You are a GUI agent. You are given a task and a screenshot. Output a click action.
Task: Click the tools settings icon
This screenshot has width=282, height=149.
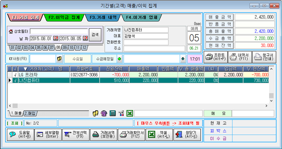pos(121,113)
